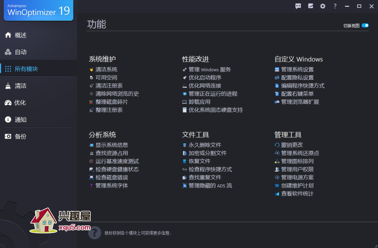Click the shredder icon beside 永久删除文件
Viewport: 378px width, 248px height.
(x=185, y=145)
